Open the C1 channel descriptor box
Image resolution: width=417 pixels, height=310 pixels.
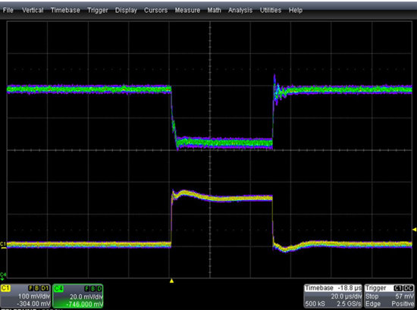pos(25,296)
